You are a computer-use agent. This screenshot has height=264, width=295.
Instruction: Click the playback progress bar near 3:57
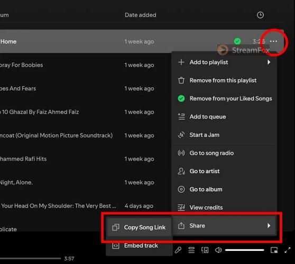(31, 258)
